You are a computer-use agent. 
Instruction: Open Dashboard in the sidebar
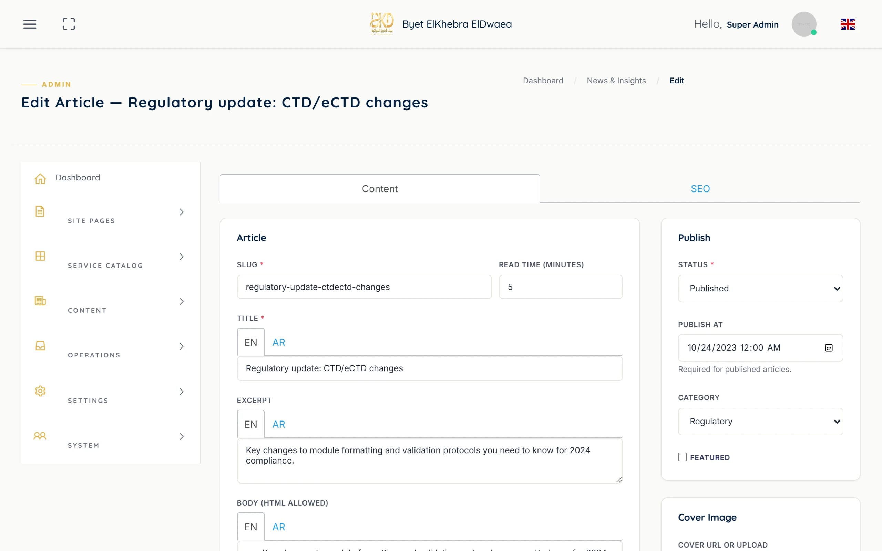(x=78, y=177)
